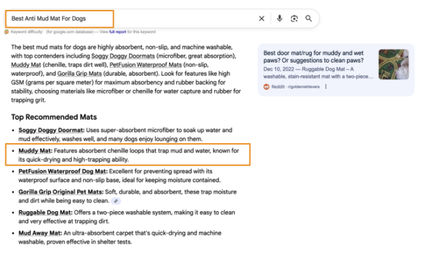Image resolution: width=423 pixels, height=267 pixels.
Task: Start voice search with the microphone icon
Action: click(x=279, y=19)
